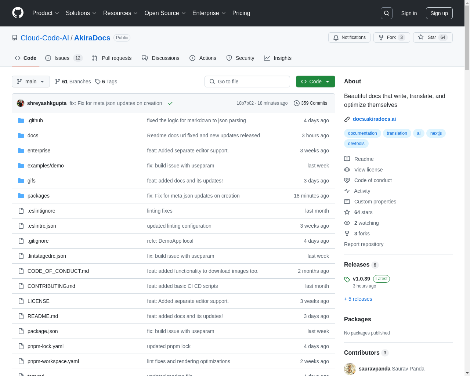Screen dimensions: 470x376
Task: Click sauravpanda contributor avatar
Action: (x=350, y=369)
